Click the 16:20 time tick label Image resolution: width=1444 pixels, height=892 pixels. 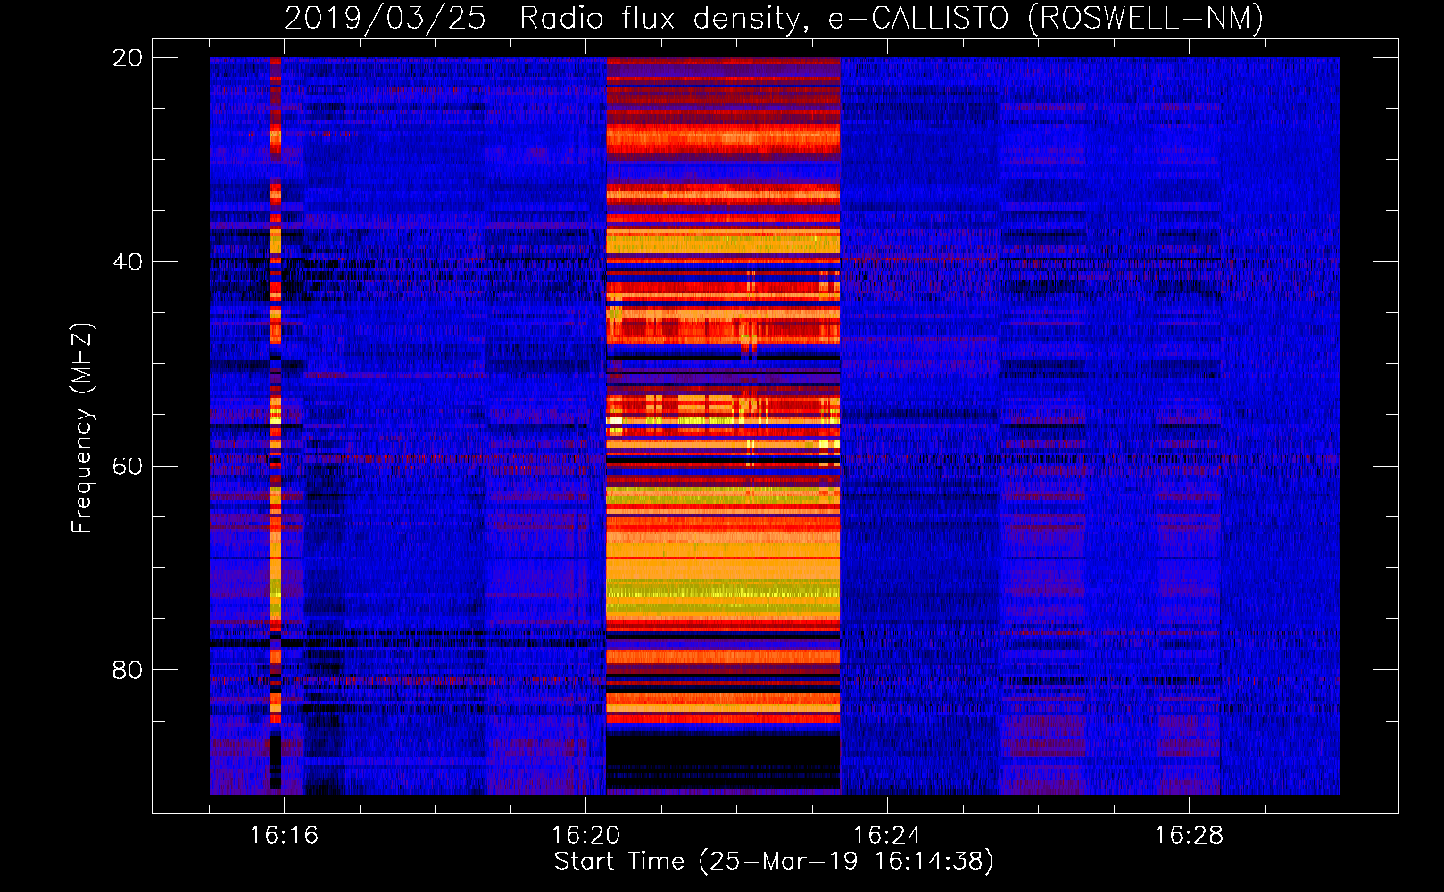pyautogui.click(x=585, y=836)
